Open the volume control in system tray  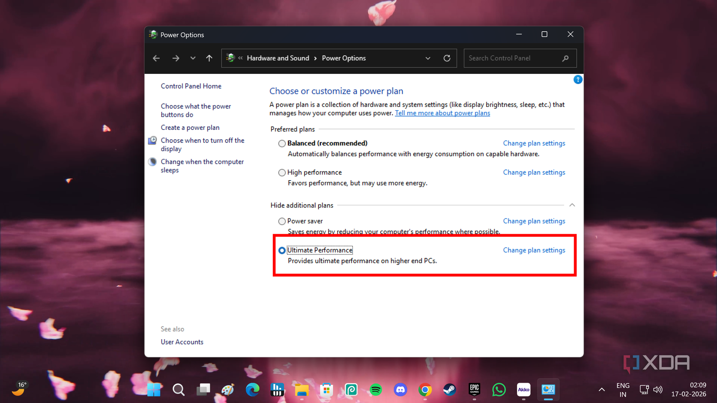658,390
